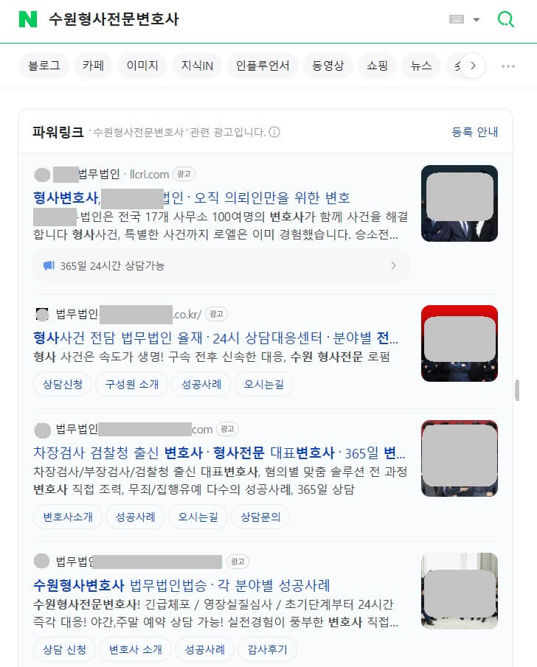Click the blue megaphone icon
This screenshot has height=667, width=537.
point(49,265)
